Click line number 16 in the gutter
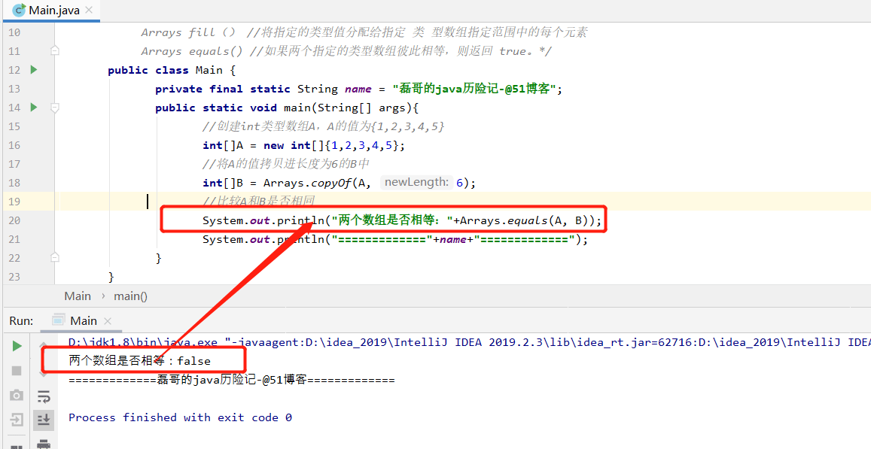The image size is (871, 449). point(14,145)
